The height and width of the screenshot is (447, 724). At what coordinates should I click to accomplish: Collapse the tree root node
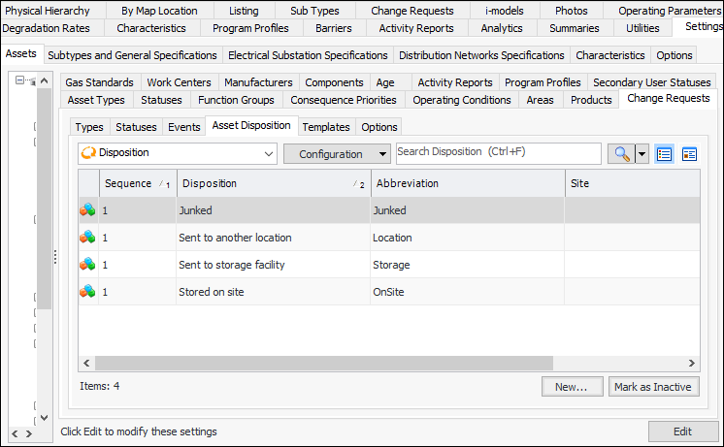[20, 81]
